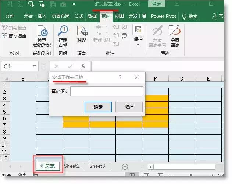Select column A header
The image size is (232, 184).
coord(23,79)
